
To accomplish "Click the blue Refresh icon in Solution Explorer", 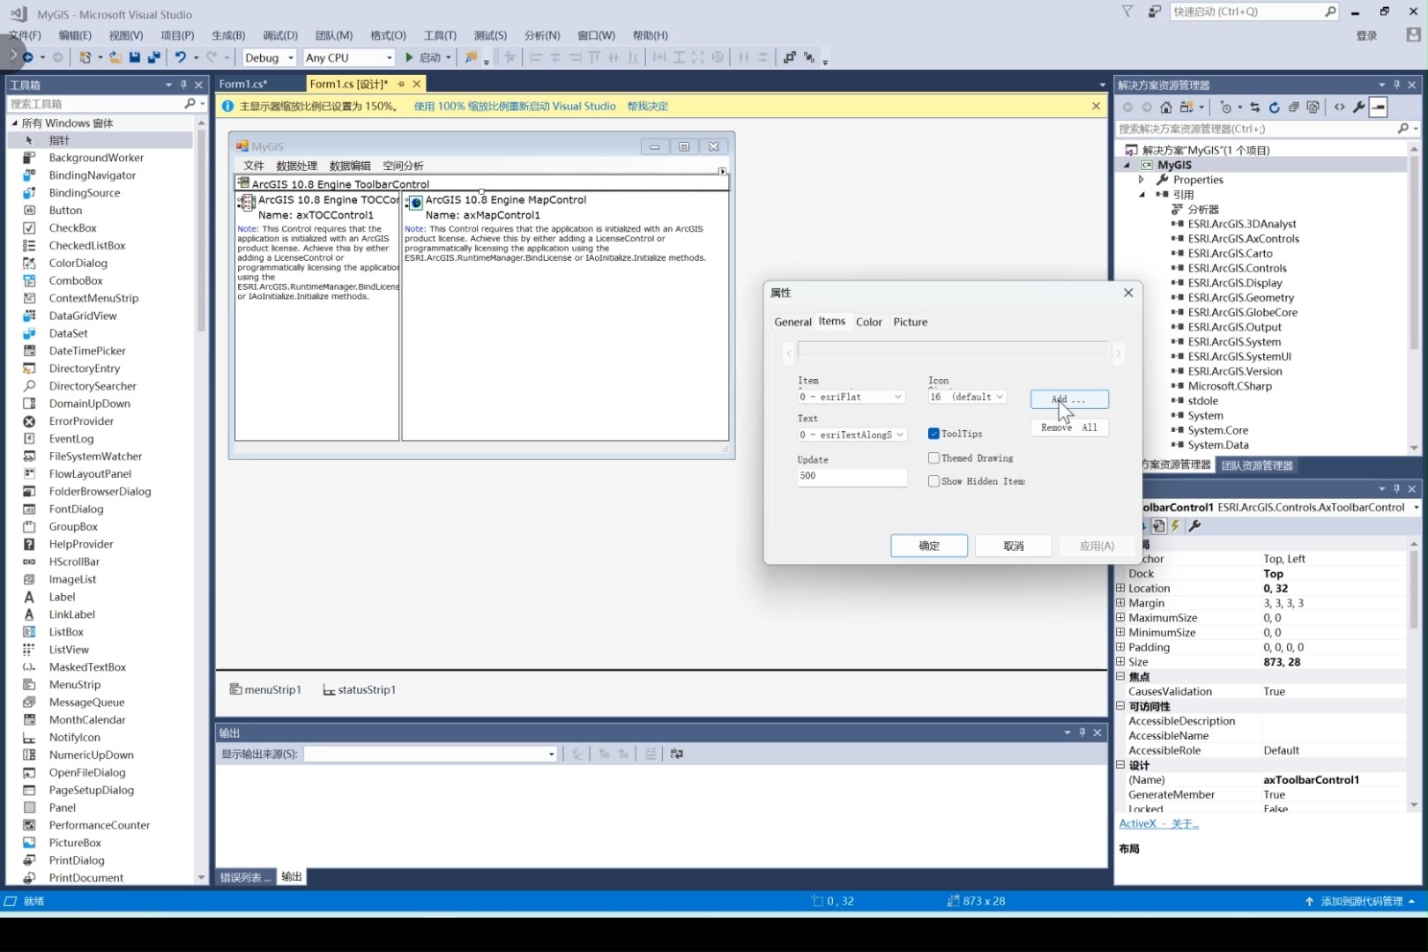I will (1274, 107).
